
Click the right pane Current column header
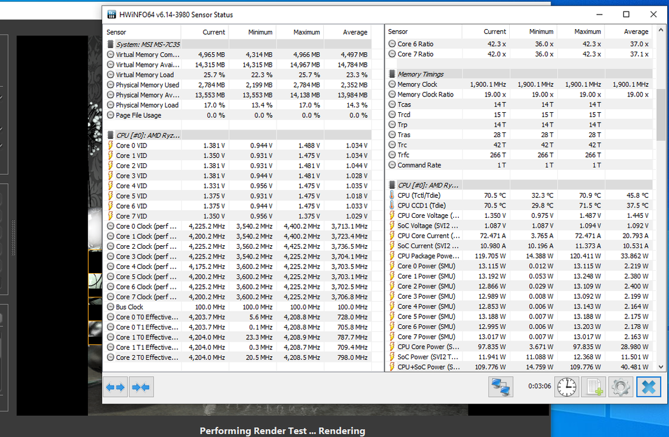[486, 32]
